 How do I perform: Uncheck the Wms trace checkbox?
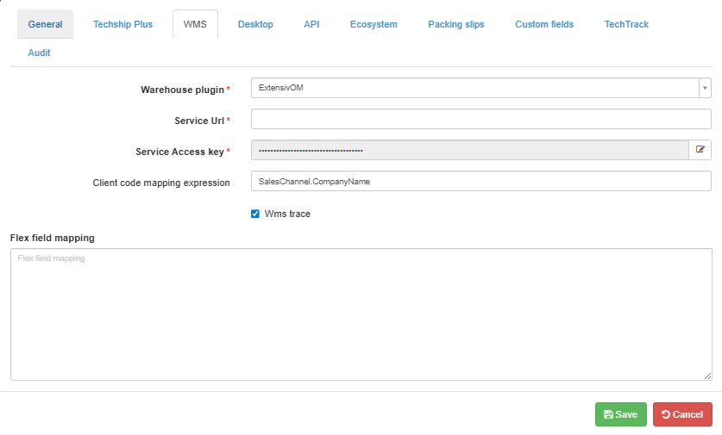point(255,214)
